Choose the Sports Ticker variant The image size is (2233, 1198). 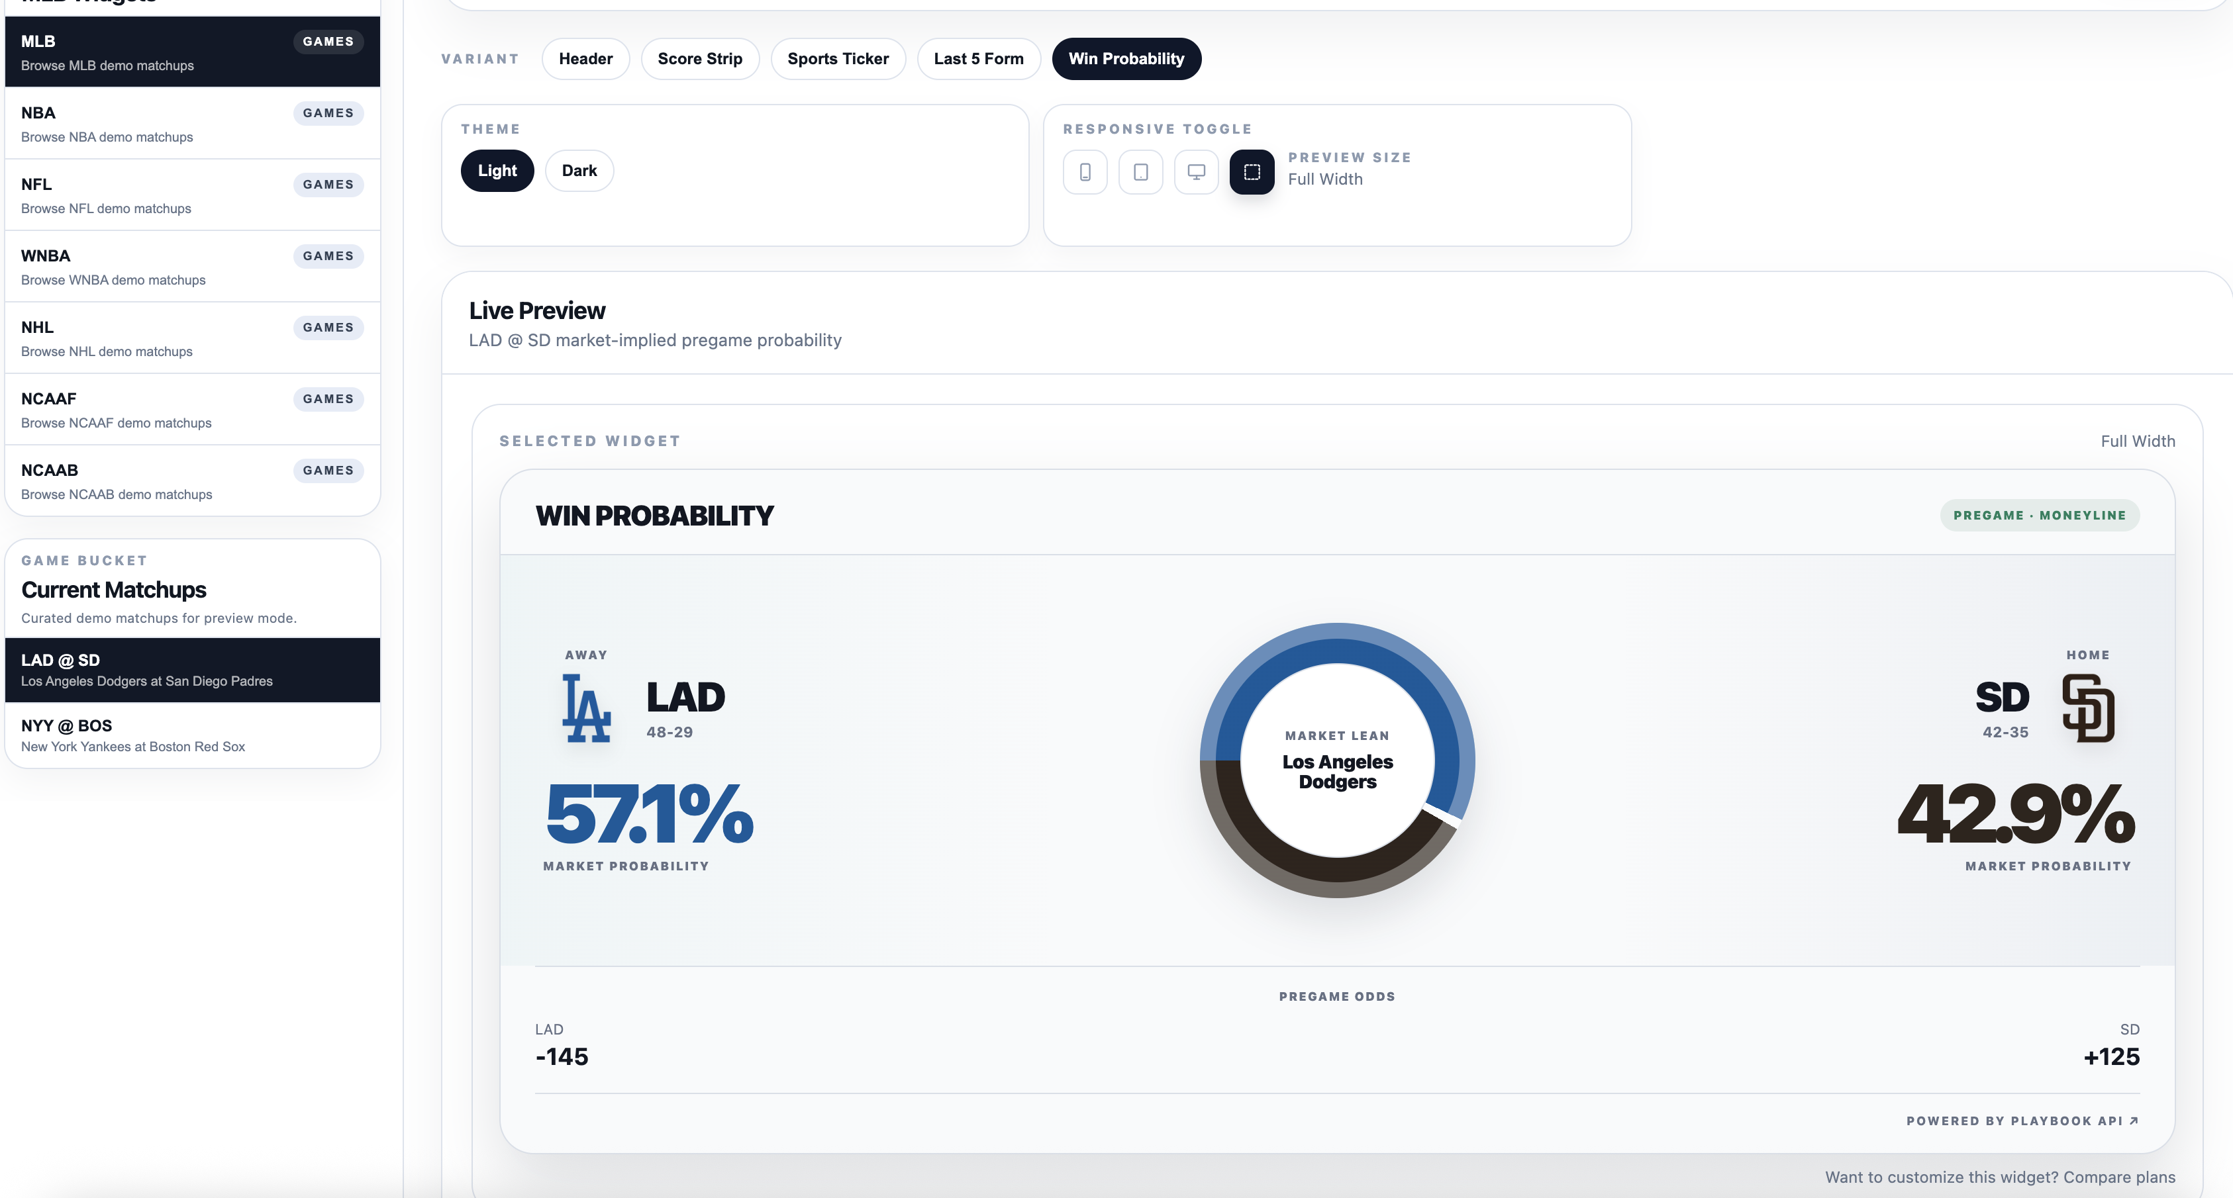[837, 59]
